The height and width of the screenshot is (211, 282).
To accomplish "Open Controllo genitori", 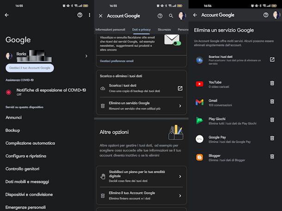I will (22, 169).
